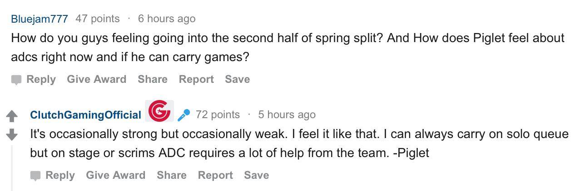
Task: Downvote the ClutchGamingOfficial reply
Action: 12,134
